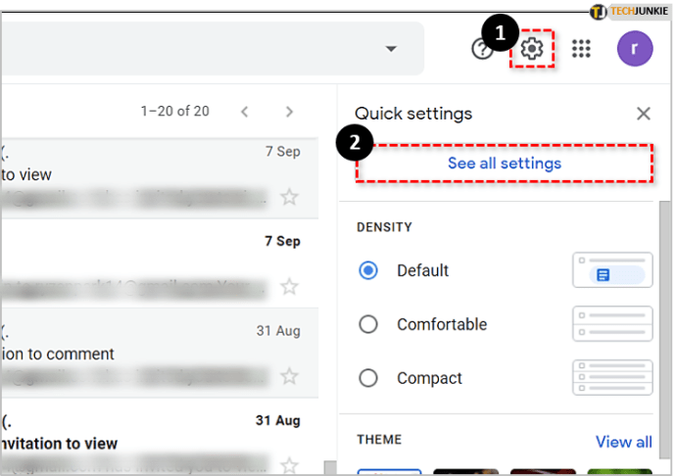Click the help question mark icon
Image resolution: width=675 pixels, height=476 pixels.
click(x=482, y=49)
